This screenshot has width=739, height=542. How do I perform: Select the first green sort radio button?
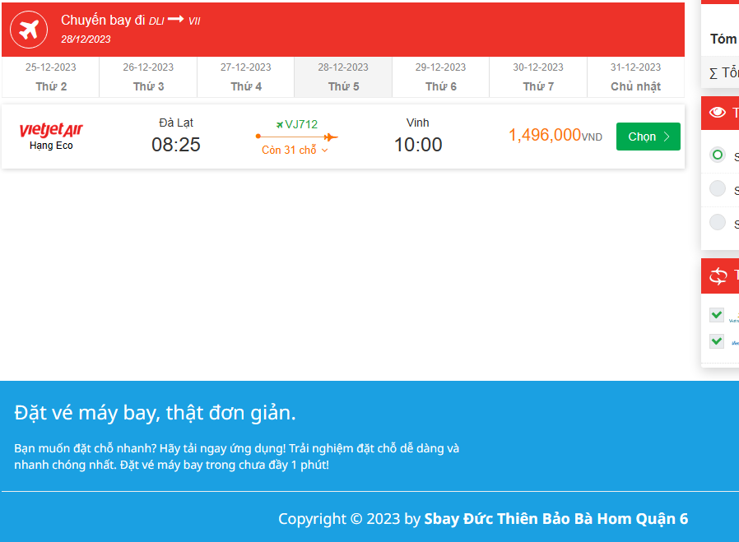(x=716, y=155)
